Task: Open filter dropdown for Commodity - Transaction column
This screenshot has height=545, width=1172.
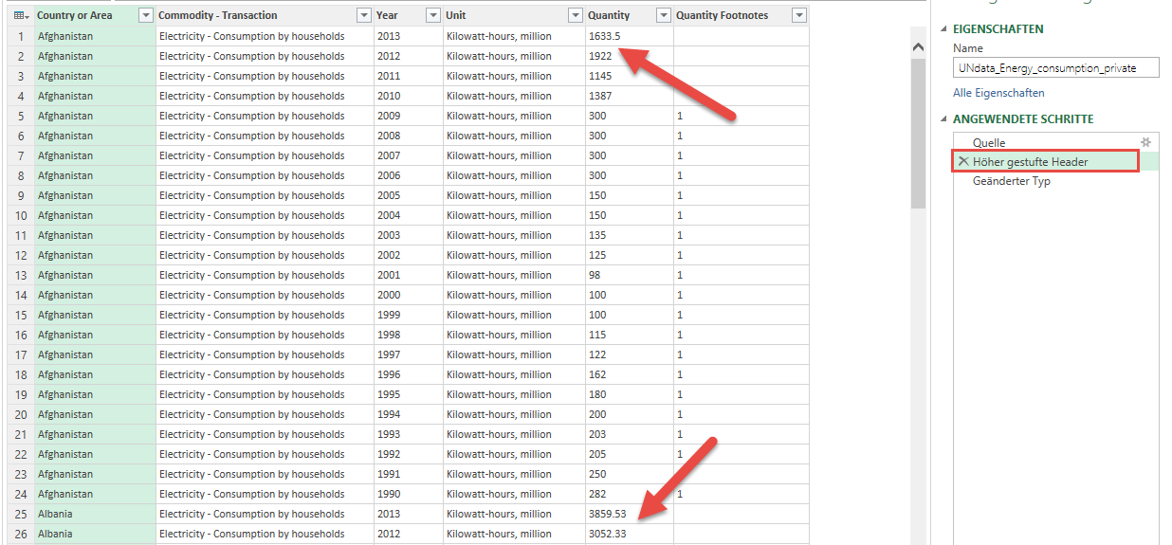Action: coord(363,15)
